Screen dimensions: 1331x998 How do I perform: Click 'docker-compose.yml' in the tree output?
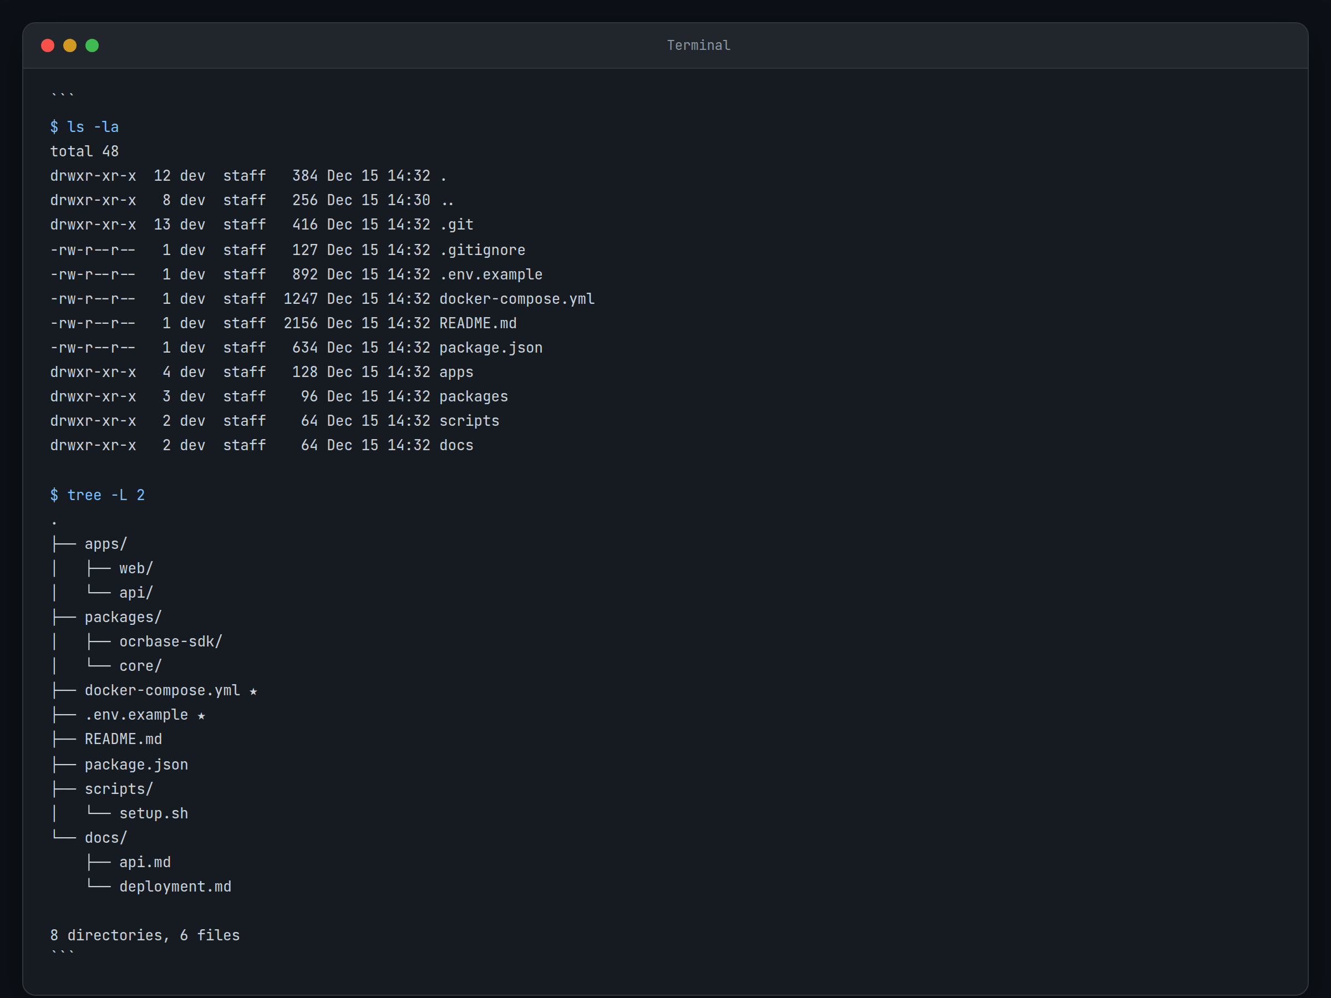click(x=162, y=691)
